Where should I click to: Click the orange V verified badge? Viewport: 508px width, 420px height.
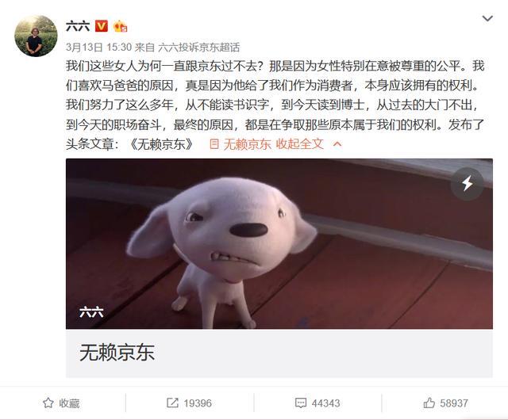click(x=102, y=26)
